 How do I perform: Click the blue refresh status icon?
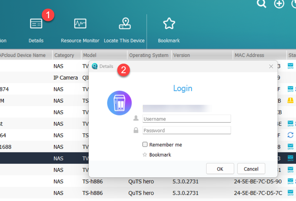tap(290, 135)
